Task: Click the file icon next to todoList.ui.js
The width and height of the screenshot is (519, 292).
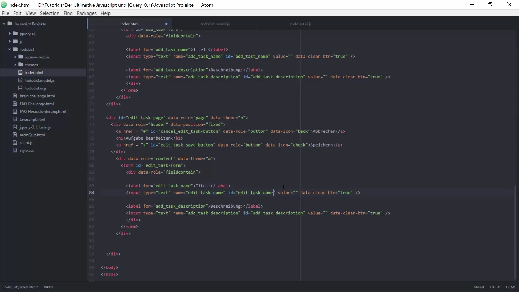Action: click(20, 88)
